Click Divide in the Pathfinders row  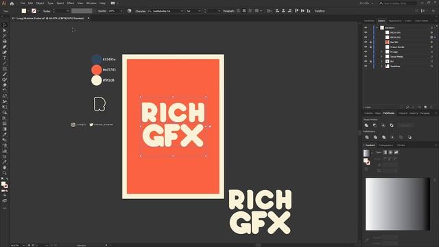(367, 137)
